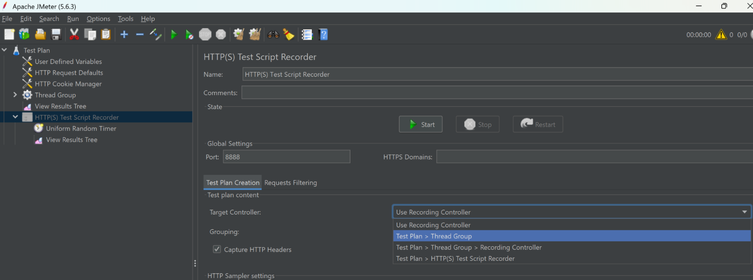Open the Run menu
The width and height of the screenshot is (753, 280).
pyautogui.click(x=73, y=18)
